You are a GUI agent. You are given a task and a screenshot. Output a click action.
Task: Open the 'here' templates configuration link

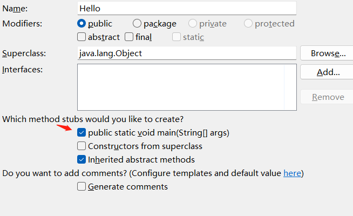(x=292, y=173)
